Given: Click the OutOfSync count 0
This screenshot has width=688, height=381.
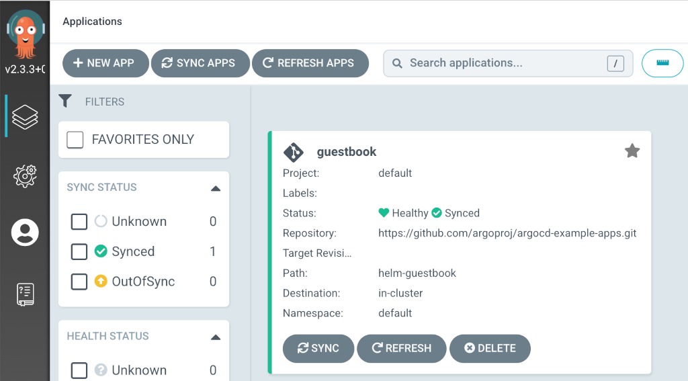Looking at the screenshot, I should (213, 282).
